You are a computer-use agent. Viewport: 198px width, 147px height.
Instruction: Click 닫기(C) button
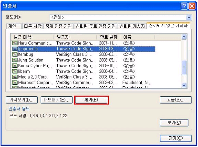tap(176, 138)
